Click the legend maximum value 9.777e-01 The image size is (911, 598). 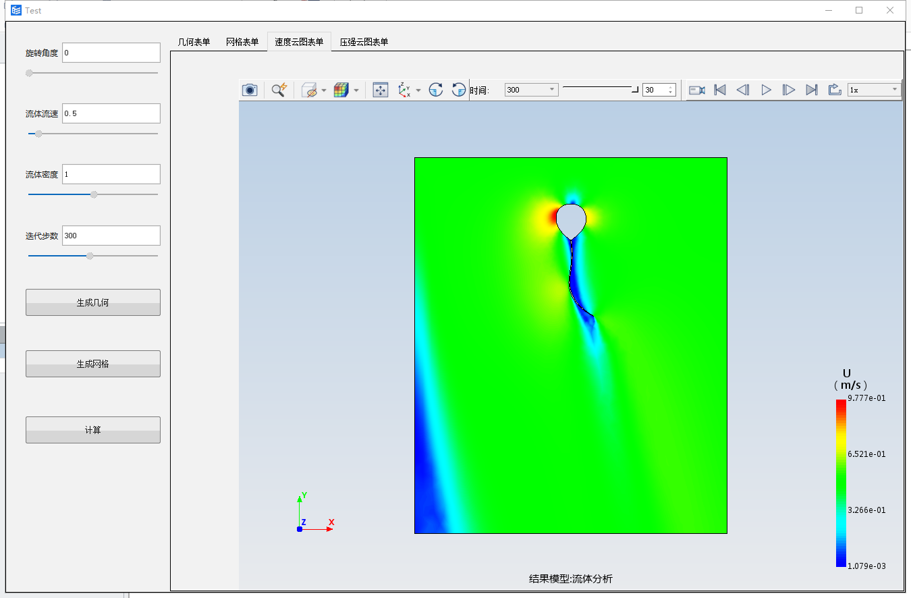866,398
